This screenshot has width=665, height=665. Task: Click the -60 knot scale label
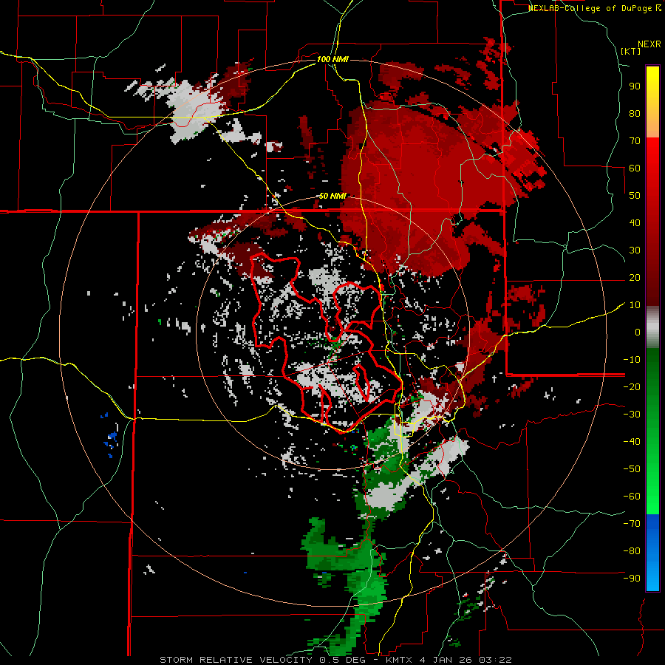(x=632, y=497)
